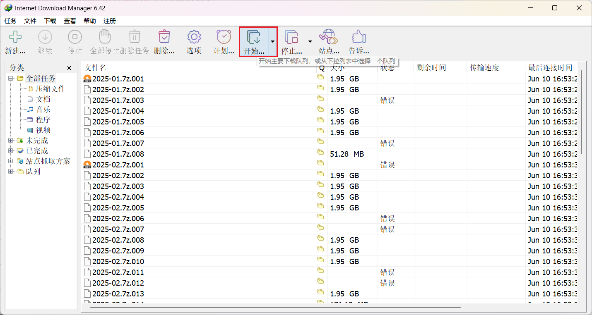Expand the 站点抓取方案 tree node
The height and width of the screenshot is (315, 592).
[11, 161]
